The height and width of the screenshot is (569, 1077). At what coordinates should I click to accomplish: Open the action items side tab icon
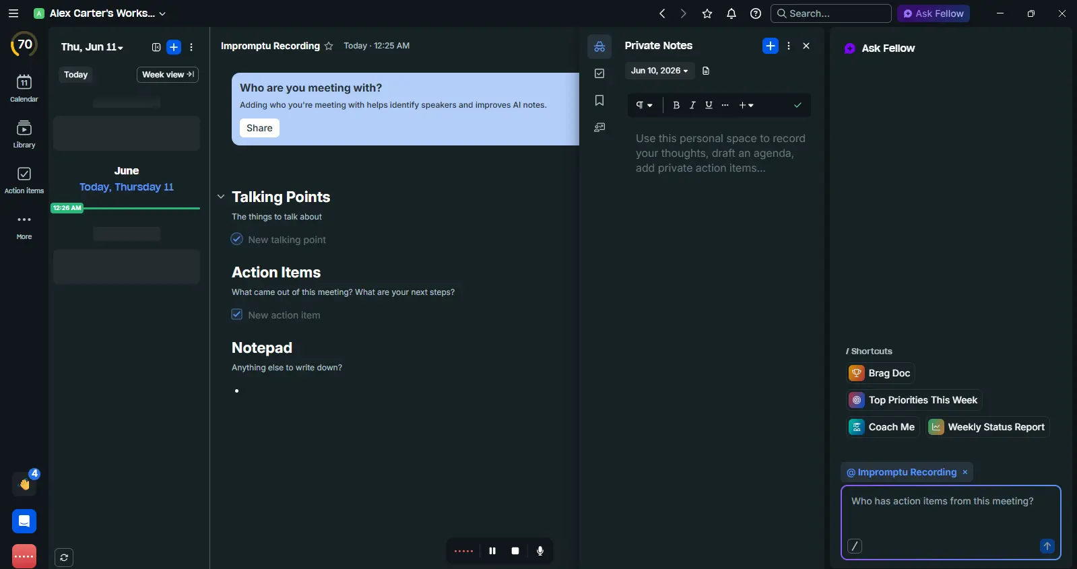[599, 73]
